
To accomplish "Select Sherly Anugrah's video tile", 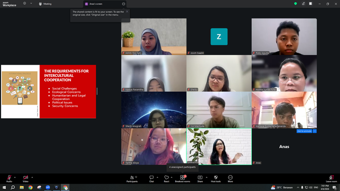I will click(154, 110).
